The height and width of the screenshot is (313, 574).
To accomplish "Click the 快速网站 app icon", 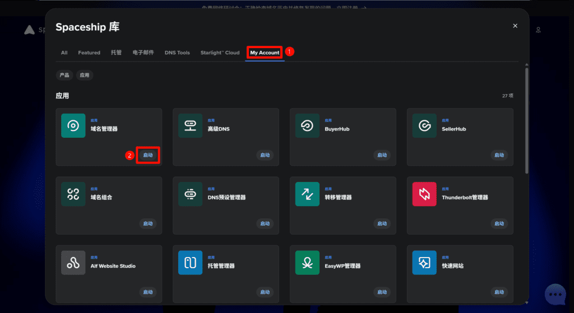I will [x=424, y=263].
